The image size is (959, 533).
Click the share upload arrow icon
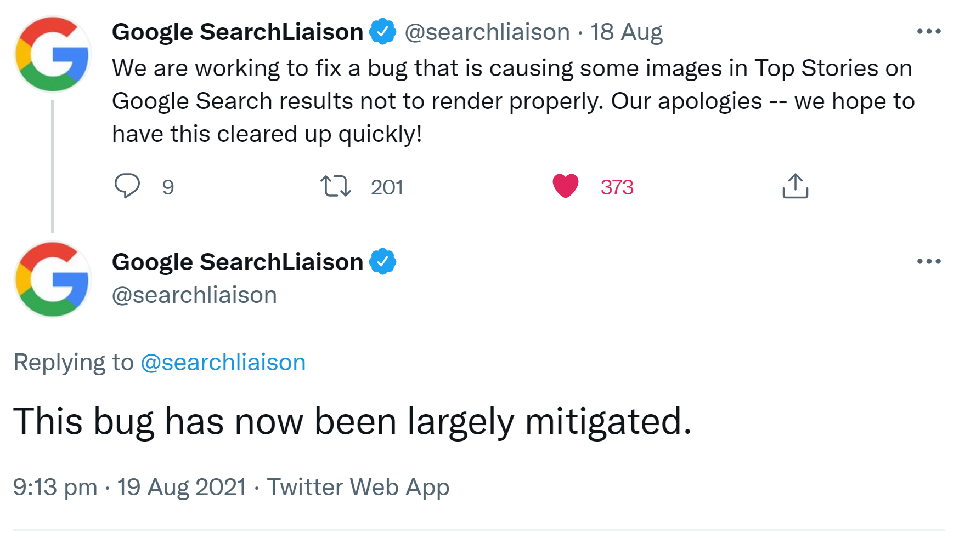(x=795, y=186)
